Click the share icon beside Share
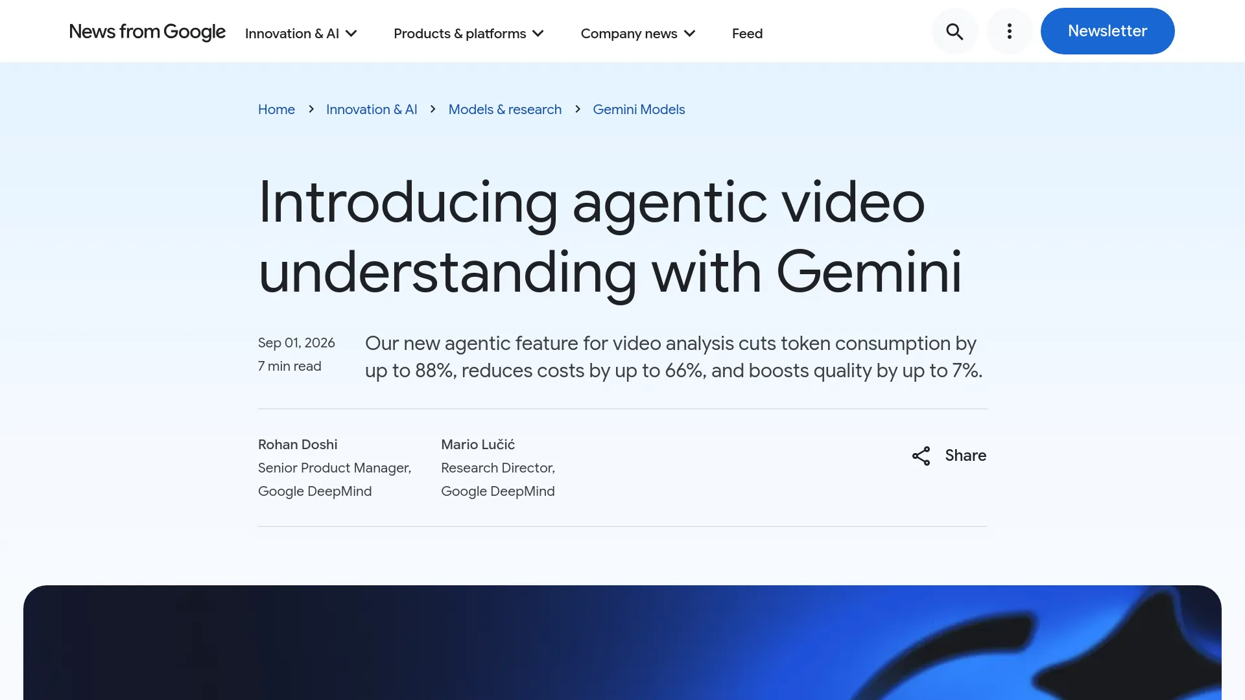Screen dimensions: 1245x700 pos(921,456)
